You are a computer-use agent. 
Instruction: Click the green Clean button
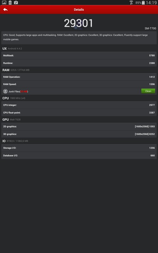pyautogui.click(x=148, y=91)
